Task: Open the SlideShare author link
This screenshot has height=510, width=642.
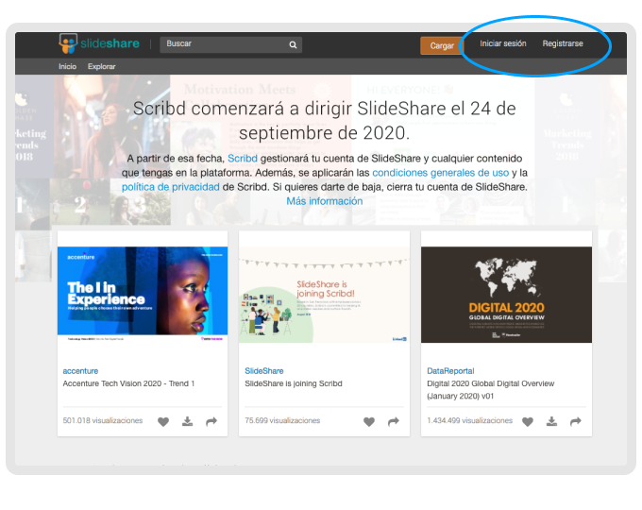Action: click(264, 371)
